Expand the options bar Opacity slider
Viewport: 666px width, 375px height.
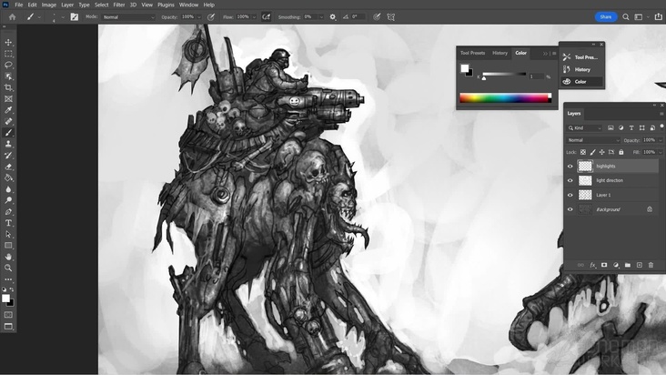[198, 17]
